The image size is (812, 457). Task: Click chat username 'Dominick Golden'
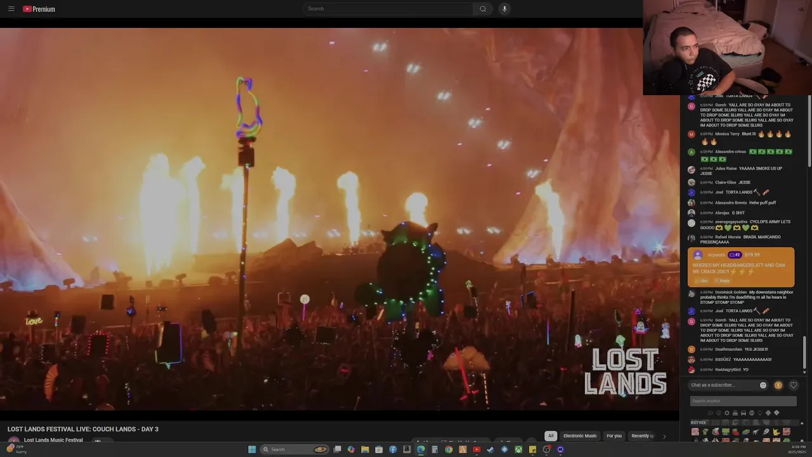[x=731, y=293]
